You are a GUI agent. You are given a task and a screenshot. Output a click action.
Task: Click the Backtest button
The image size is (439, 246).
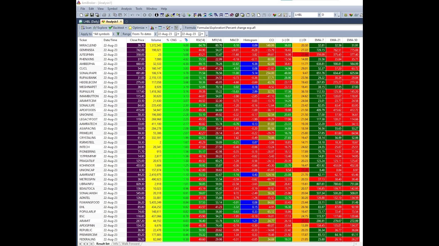(116, 28)
